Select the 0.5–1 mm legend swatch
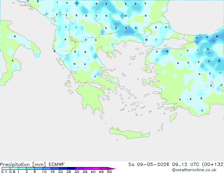Screen dimensions: 224x173 pyautogui.click(x=14, y=168)
